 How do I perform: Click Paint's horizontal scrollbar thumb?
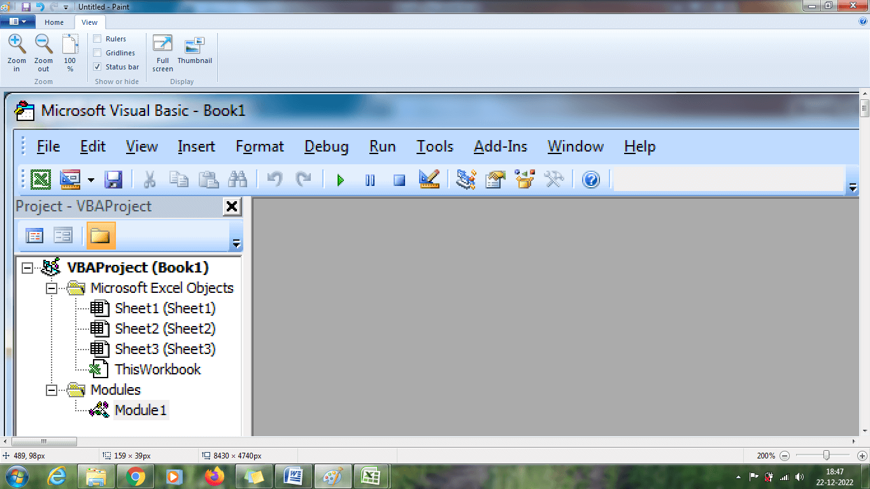click(44, 441)
